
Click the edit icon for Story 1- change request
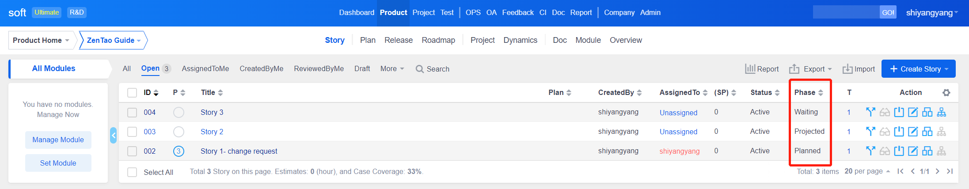click(913, 151)
